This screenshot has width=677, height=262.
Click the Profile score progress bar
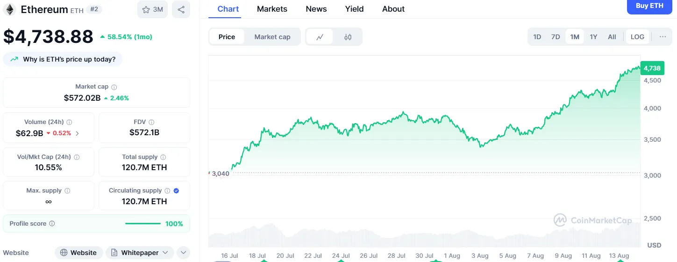143,224
